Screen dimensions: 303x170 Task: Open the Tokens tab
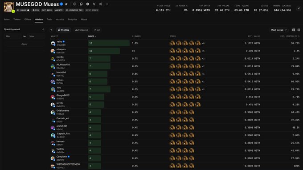17,20
